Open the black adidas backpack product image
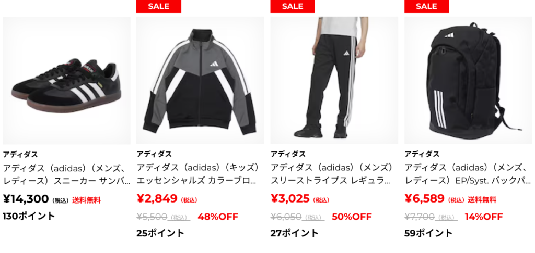Viewport: 535px width, 253px height. click(x=468, y=81)
